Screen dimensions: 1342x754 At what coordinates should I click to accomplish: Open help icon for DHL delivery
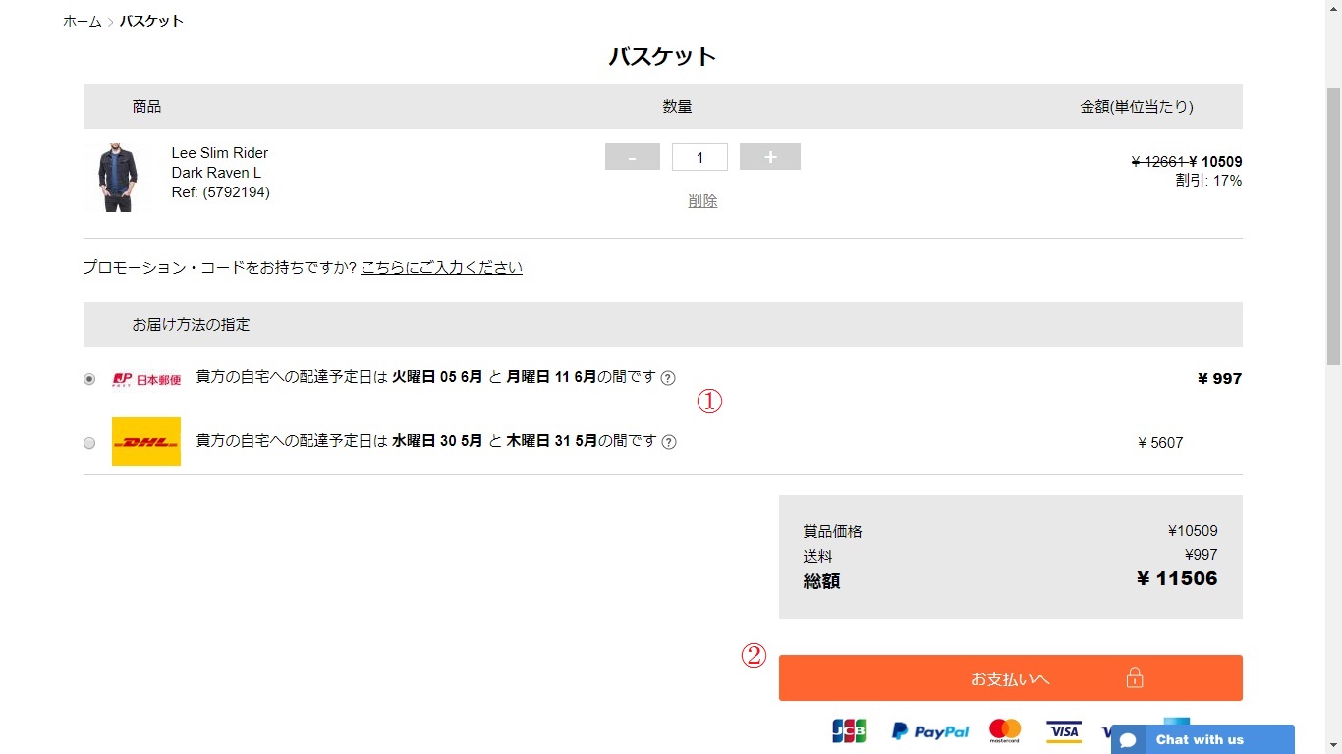click(669, 442)
